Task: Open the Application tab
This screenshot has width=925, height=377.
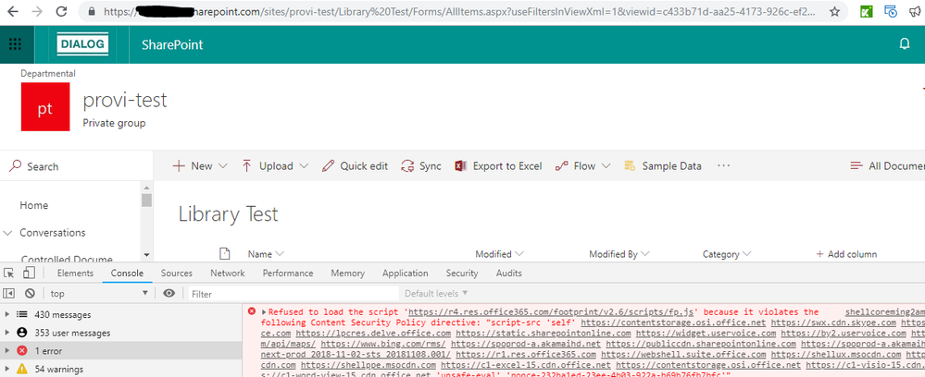Action: pos(405,273)
